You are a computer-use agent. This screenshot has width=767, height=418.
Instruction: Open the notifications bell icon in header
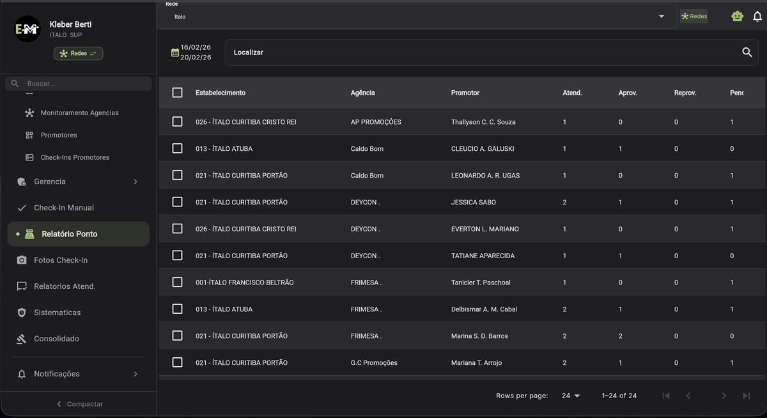coord(757,17)
